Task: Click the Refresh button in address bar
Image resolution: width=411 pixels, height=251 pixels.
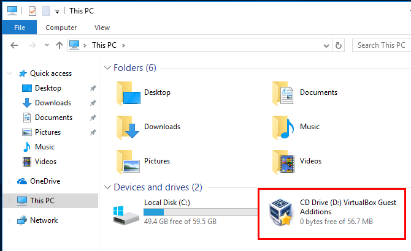Action: click(x=339, y=45)
